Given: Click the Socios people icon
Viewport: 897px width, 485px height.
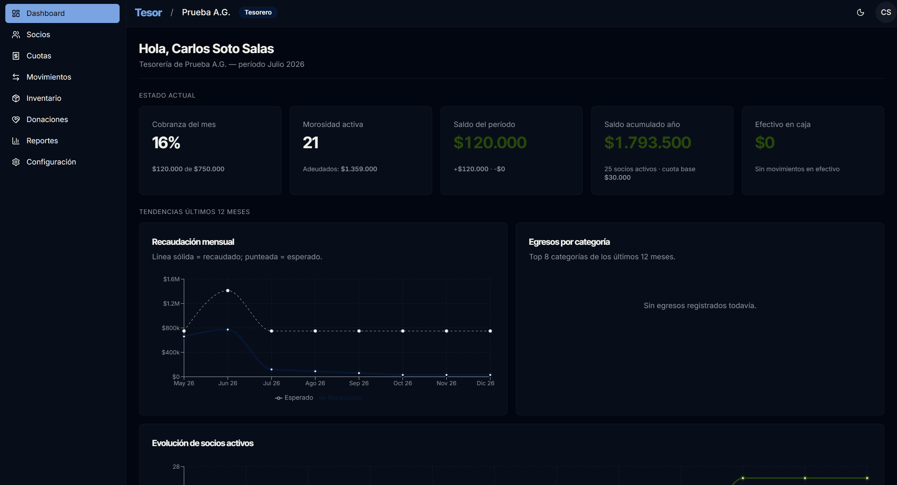Looking at the screenshot, I should pyautogui.click(x=16, y=35).
